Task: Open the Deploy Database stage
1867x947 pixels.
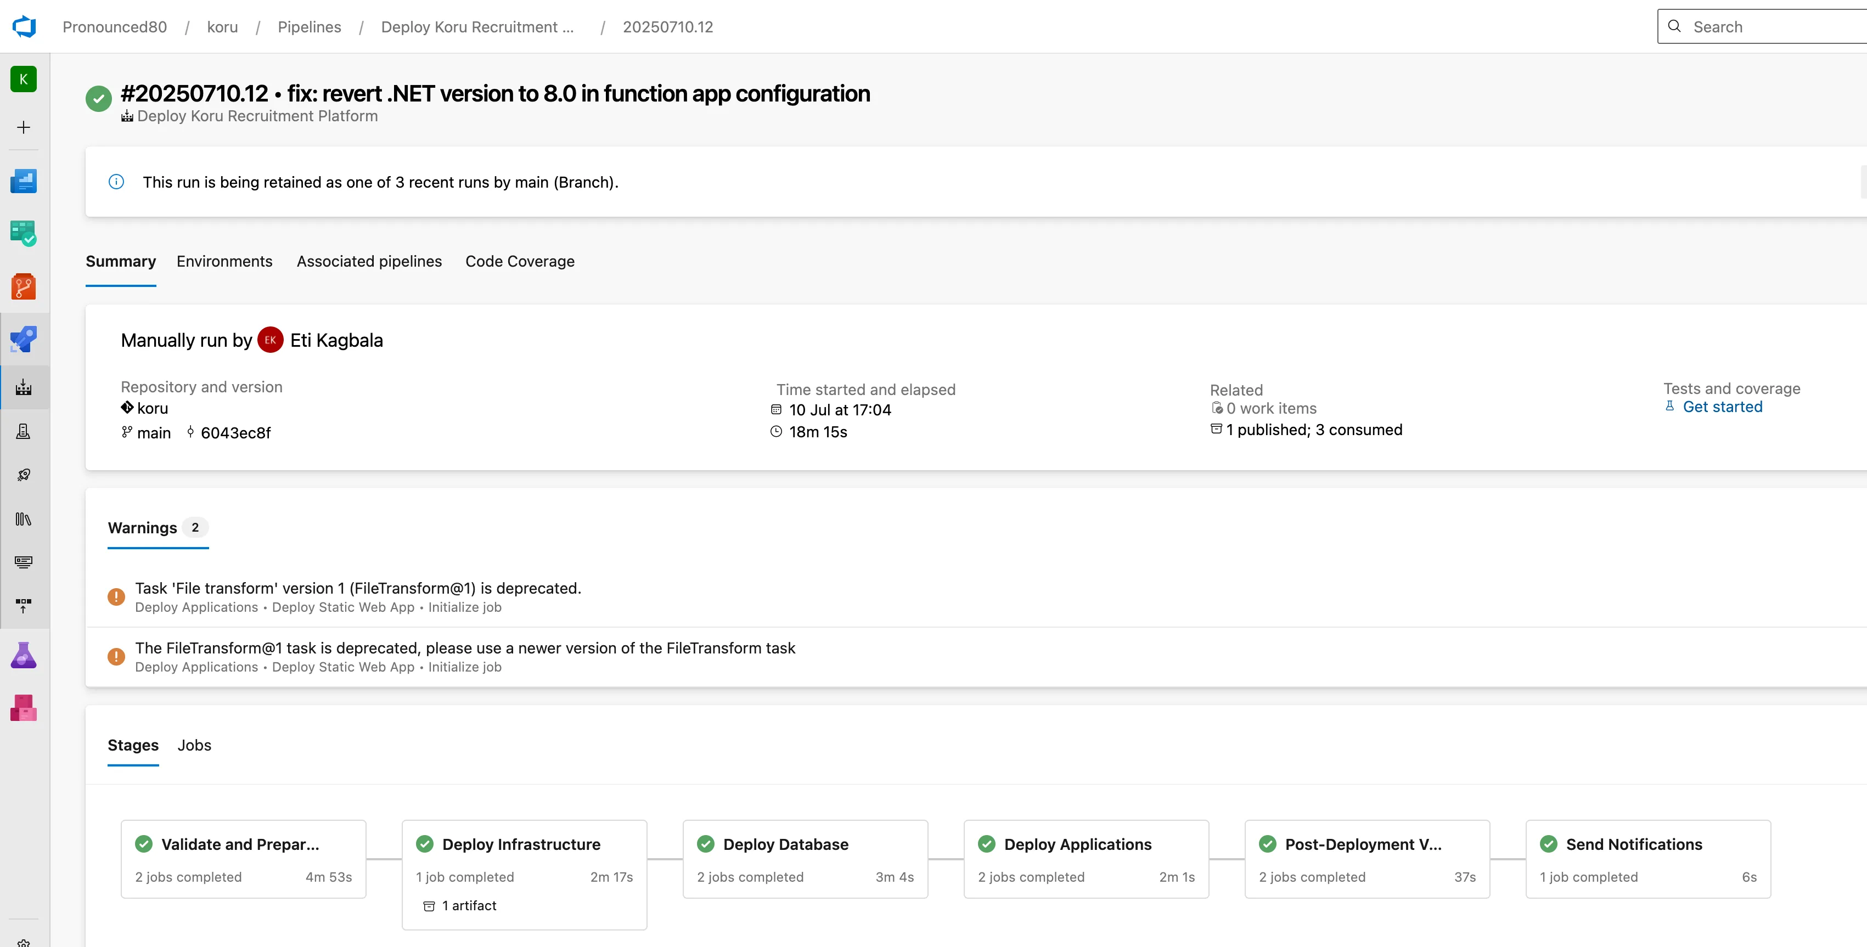Action: click(787, 844)
